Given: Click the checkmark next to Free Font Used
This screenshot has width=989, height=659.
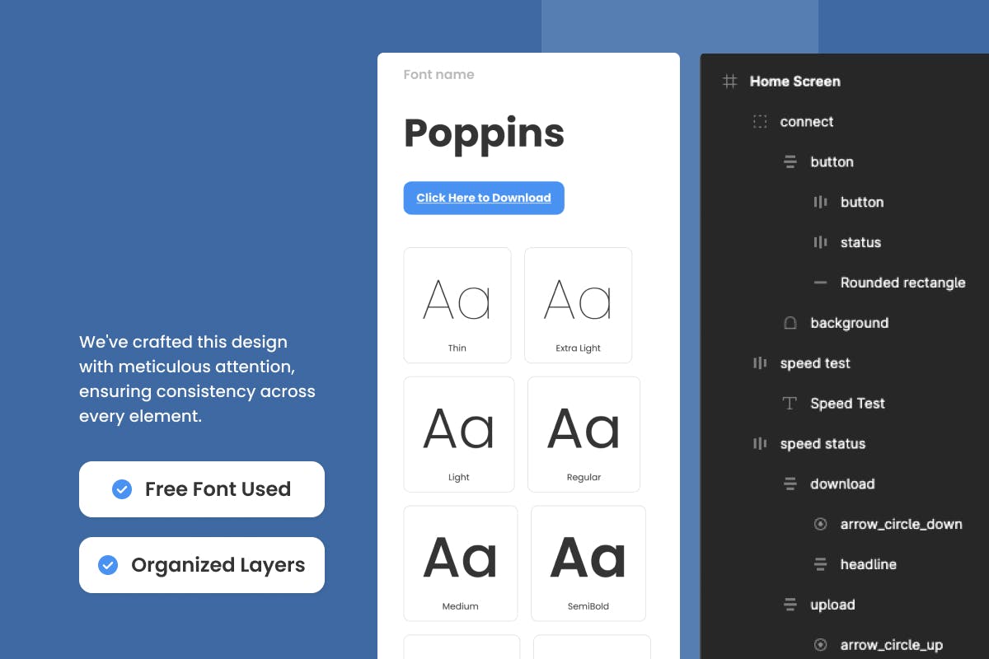Looking at the screenshot, I should (121, 489).
